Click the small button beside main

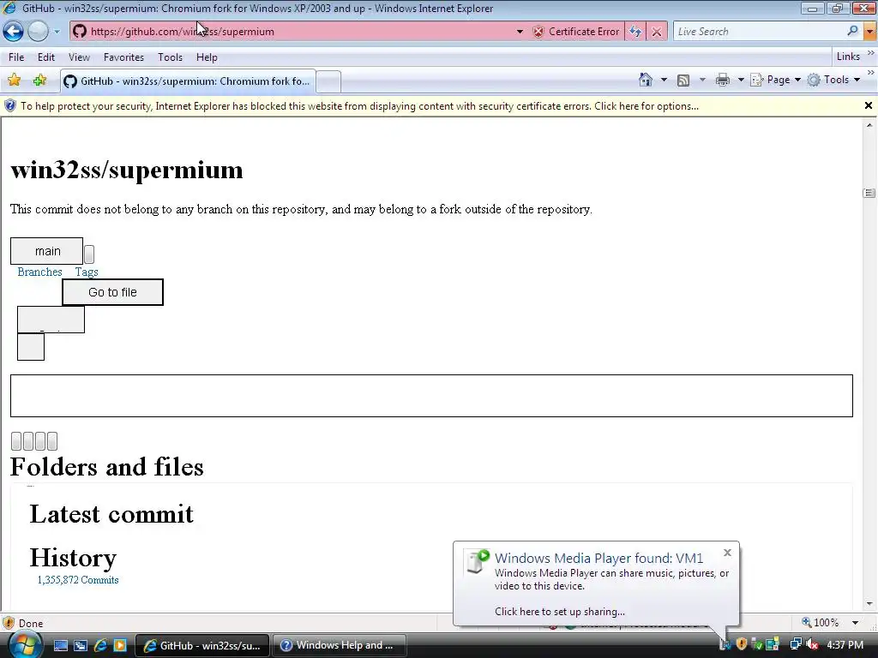pyautogui.click(x=89, y=254)
